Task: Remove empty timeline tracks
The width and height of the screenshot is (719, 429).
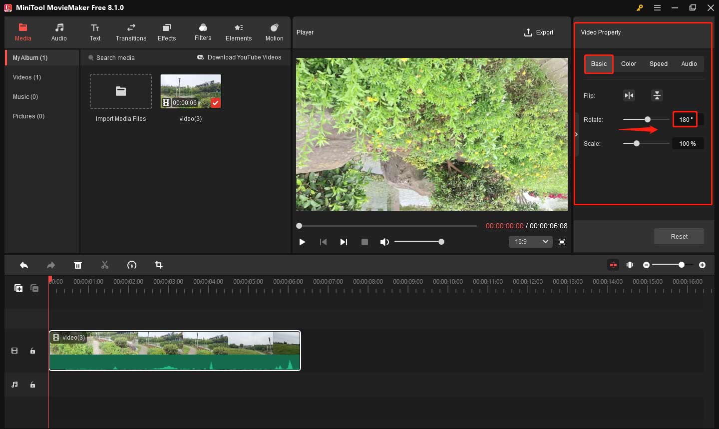Action: point(34,288)
